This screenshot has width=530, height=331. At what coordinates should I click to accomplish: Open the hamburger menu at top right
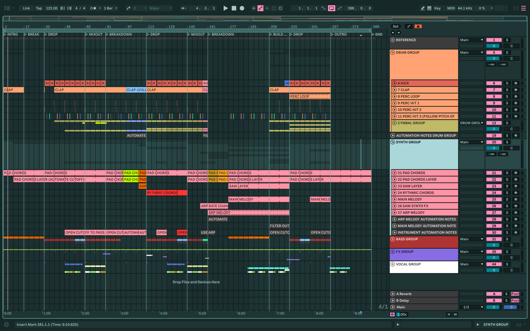524,8
